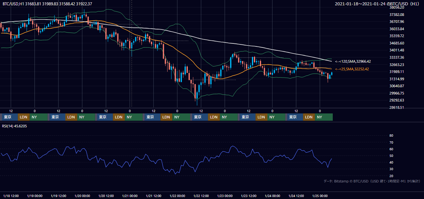Click the 1/22 12:00 time label

pos(201,196)
